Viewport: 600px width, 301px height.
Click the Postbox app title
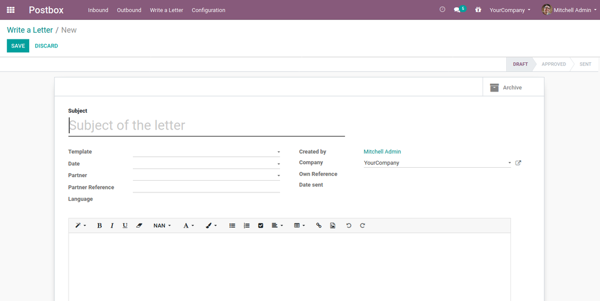click(x=46, y=10)
